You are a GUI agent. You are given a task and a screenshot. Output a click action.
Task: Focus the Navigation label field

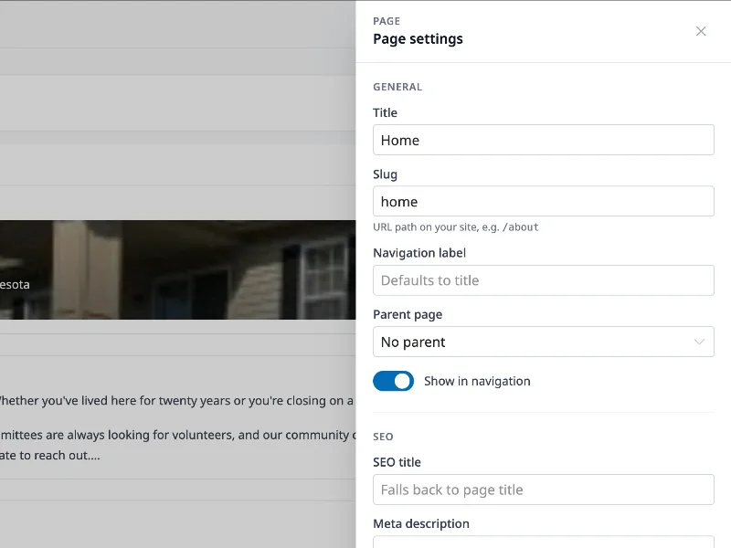click(x=543, y=280)
